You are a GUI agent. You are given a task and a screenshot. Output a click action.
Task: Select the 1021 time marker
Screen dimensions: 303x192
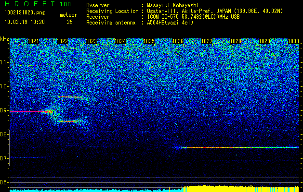[33, 41]
